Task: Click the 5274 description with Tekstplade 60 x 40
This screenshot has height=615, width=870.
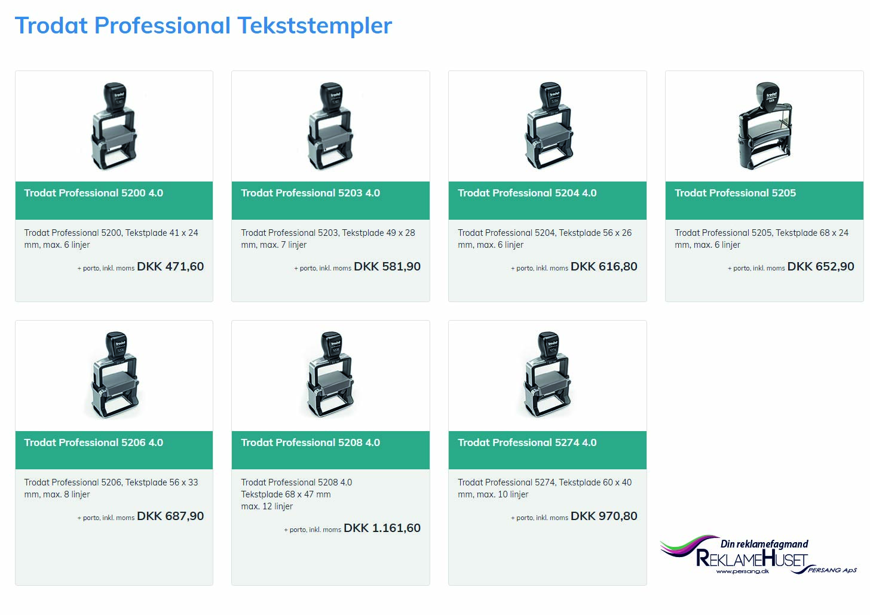Action: pos(544,488)
